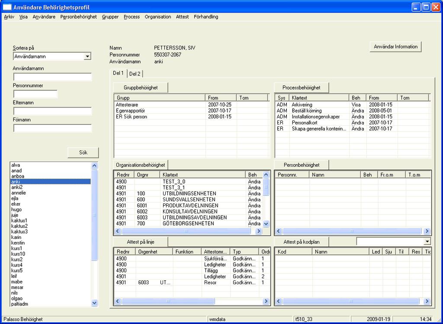Viewport: 443px width, 324px height.
Task: Click the Attest på linje scroll right arrow
Action: pyautogui.click(x=266, y=302)
